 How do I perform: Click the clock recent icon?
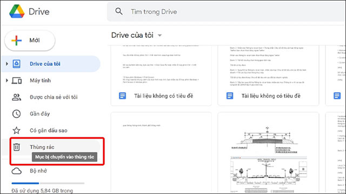tap(17, 114)
